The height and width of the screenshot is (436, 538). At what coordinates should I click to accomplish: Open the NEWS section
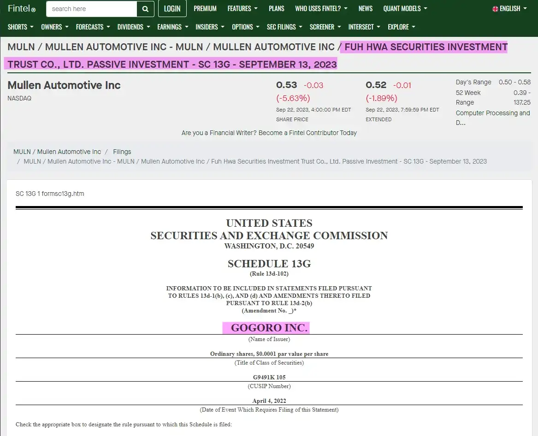click(366, 9)
